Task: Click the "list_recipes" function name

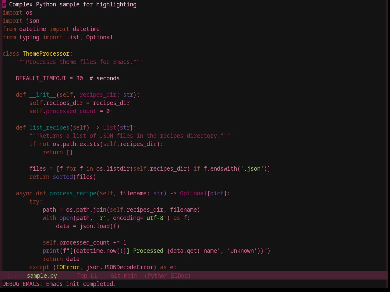Action: (x=49, y=127)
